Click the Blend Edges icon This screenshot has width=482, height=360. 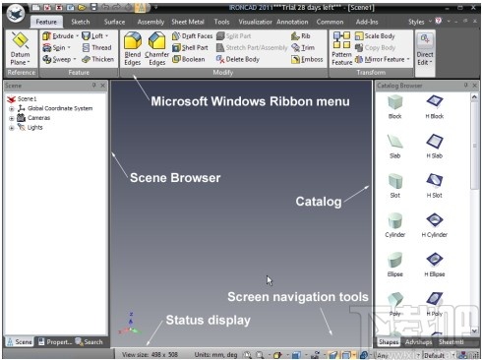133,40
